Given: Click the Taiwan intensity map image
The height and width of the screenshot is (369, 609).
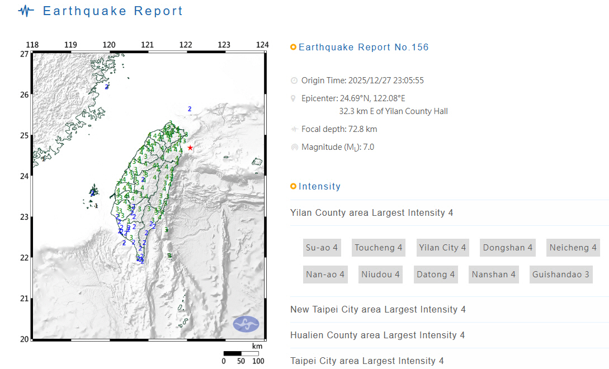Looking at the screenshot, I should point(148,196).
